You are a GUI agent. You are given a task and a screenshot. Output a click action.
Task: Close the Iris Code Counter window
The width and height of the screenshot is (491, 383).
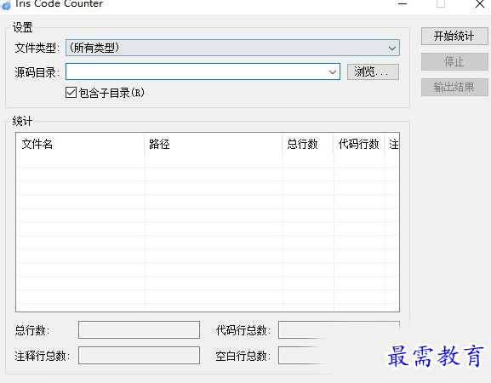(x=480, y=4)
